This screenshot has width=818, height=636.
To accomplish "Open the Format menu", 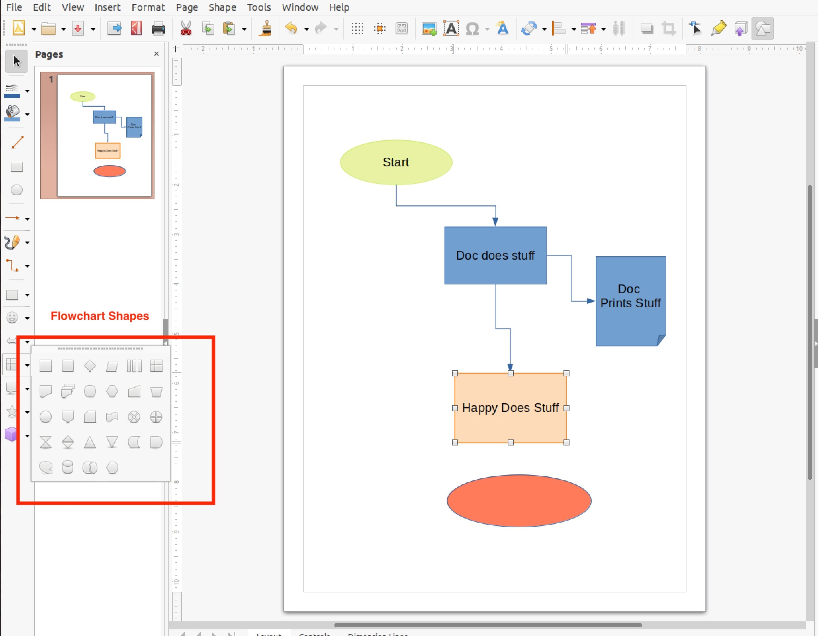I will (x=148, y=7).
